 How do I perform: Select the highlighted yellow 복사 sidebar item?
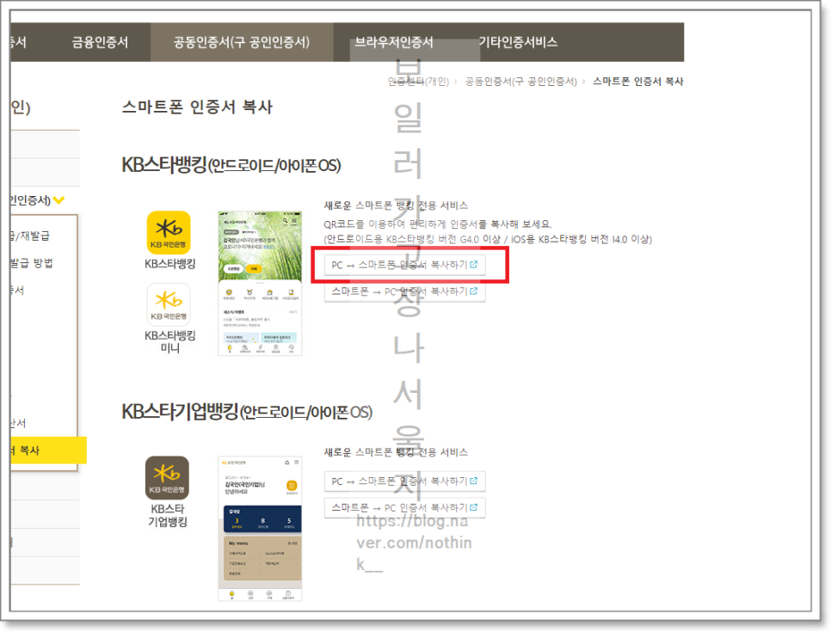coord(48,450)
